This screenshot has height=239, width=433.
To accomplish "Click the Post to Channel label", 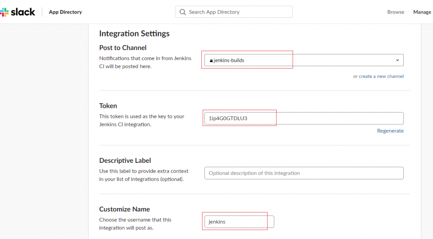I will pyautogui.click(x=123, y=48).
